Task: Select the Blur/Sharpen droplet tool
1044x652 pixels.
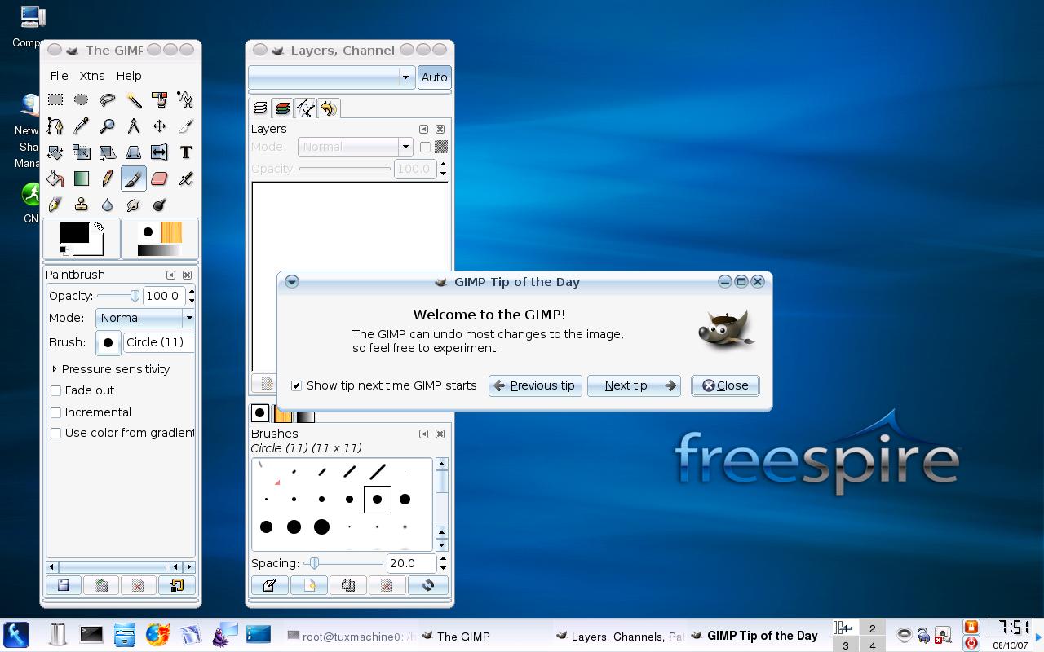Action: point(108,205)
